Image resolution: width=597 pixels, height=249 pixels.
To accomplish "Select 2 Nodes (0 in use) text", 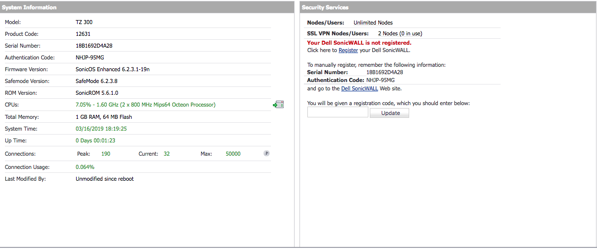I will [x=400, y=33].
